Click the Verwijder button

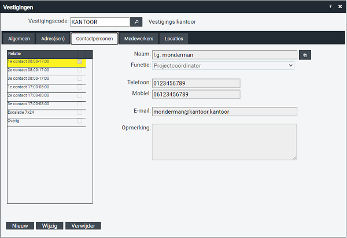[83, 226]
